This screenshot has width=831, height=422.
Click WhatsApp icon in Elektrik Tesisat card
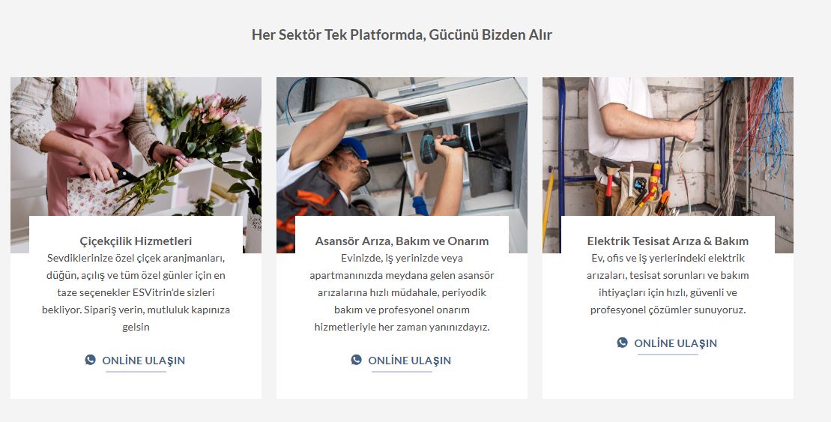(x=623, y=343)
